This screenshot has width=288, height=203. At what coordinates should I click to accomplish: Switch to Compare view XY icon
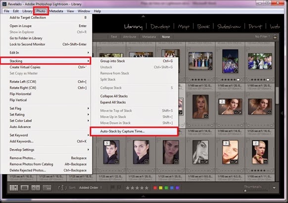coord(36,188)
